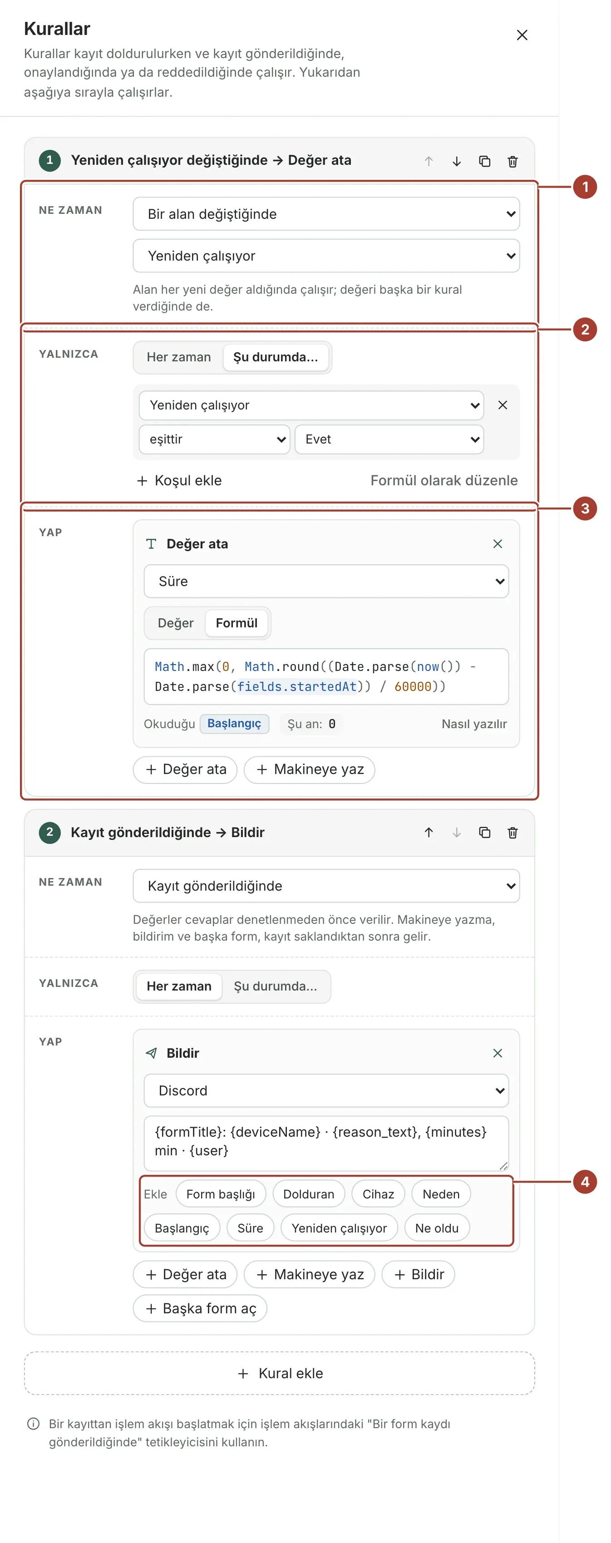Remove the Değer ata action

click(x=497, y=544)
